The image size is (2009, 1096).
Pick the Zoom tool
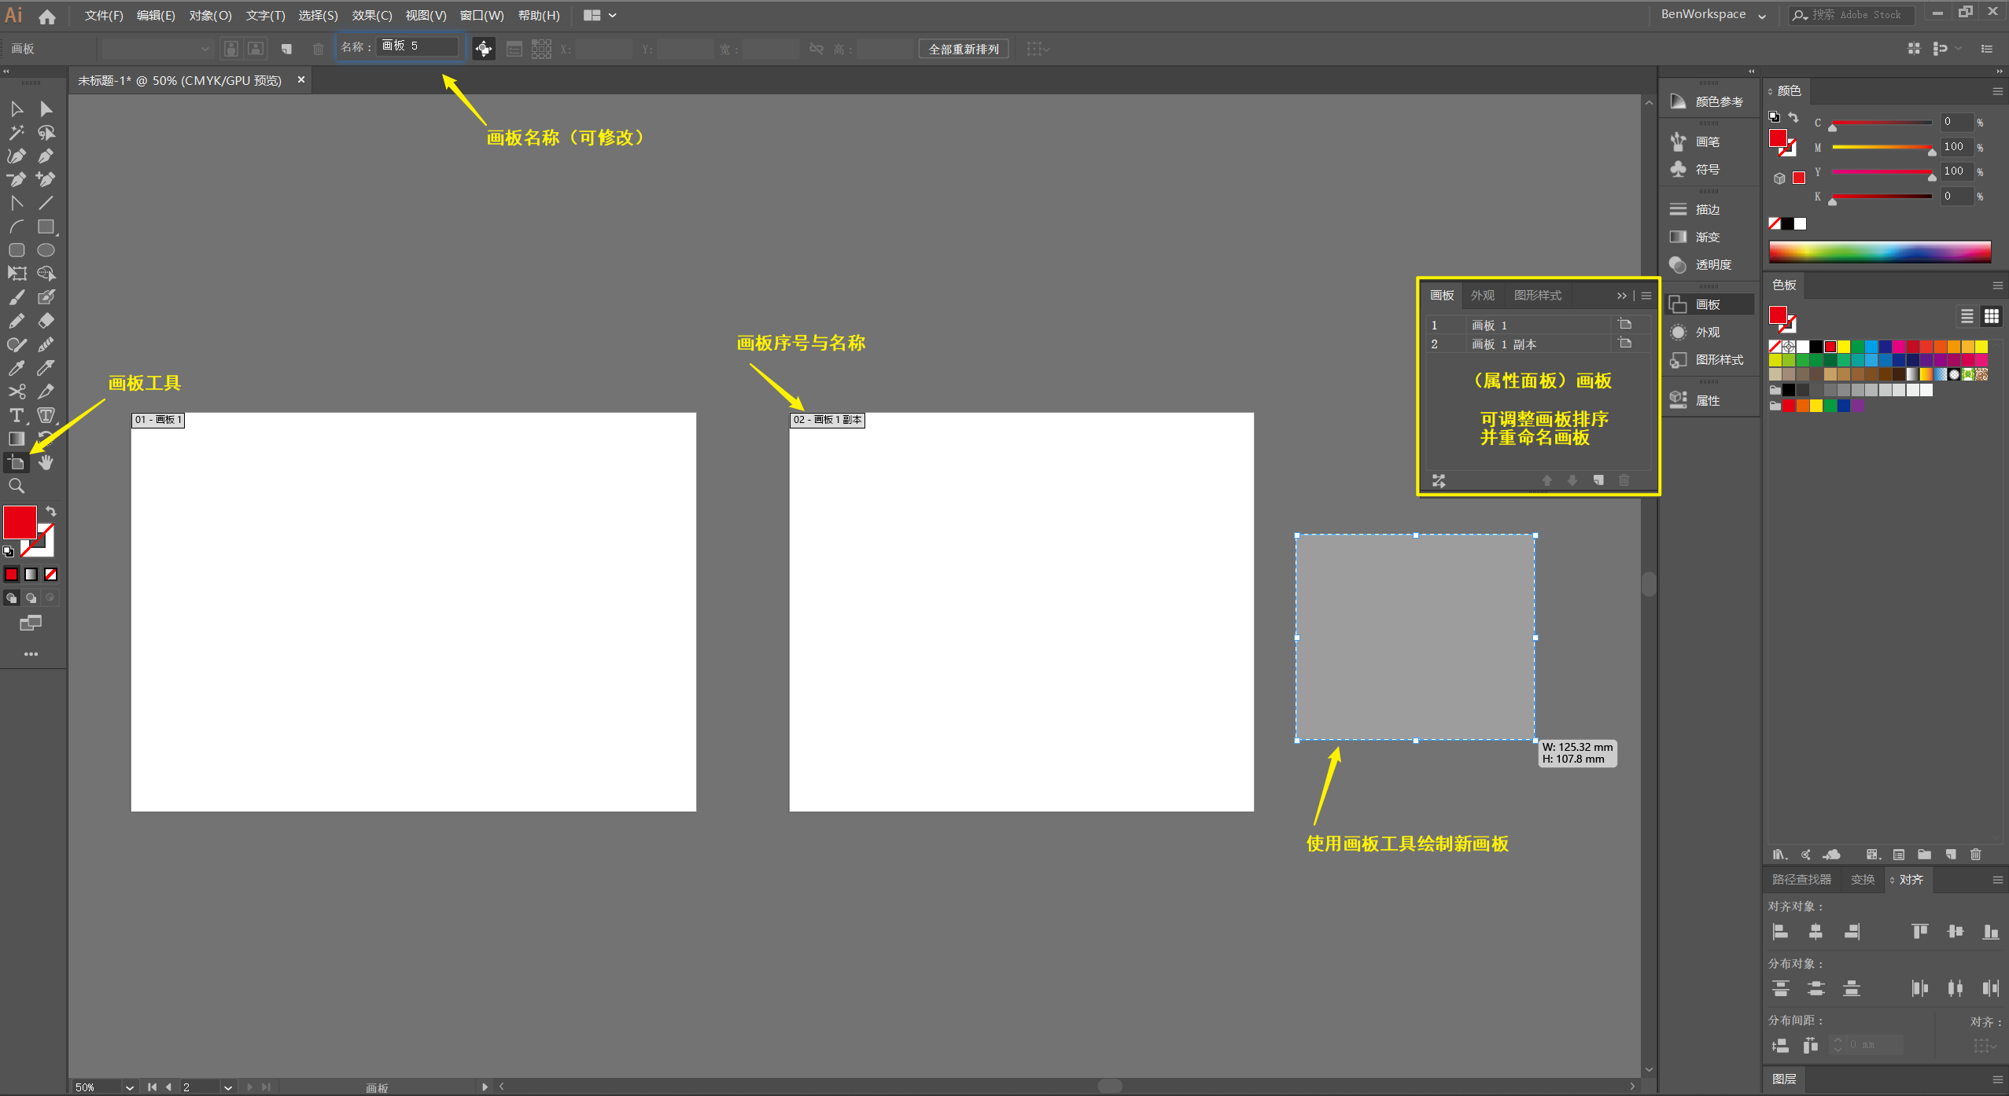pyautogui.click(x=17, y=486)
